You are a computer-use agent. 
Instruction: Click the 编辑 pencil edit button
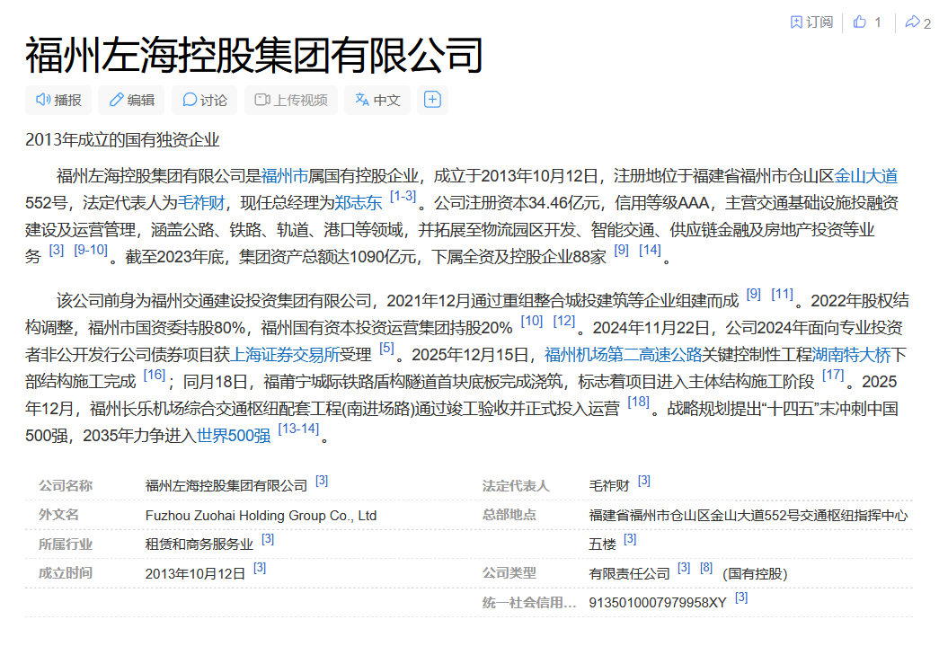(131, 100)
